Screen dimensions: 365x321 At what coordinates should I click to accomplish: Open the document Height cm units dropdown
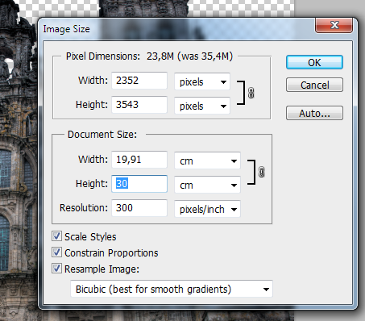point(207,185)
